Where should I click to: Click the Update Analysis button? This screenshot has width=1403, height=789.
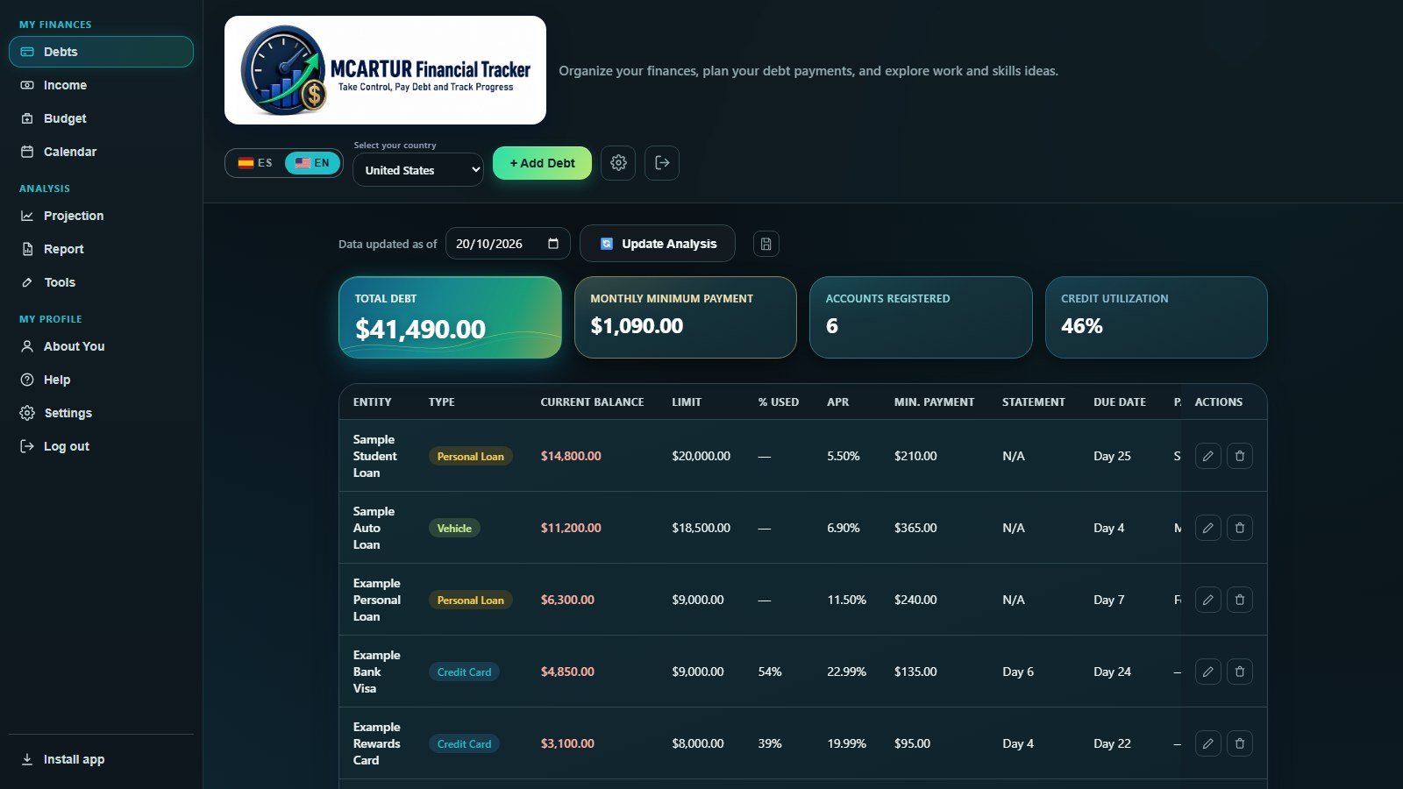click(x=658, y=244)
